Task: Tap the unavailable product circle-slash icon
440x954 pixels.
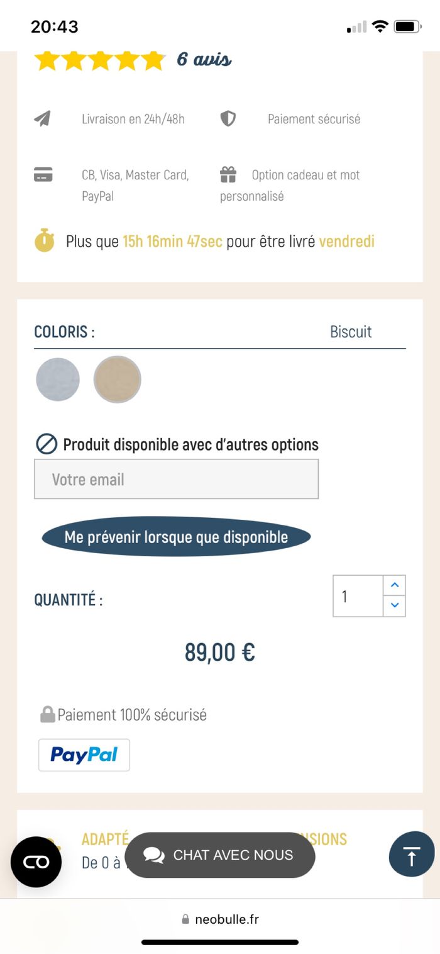Action: click(47, 444)
